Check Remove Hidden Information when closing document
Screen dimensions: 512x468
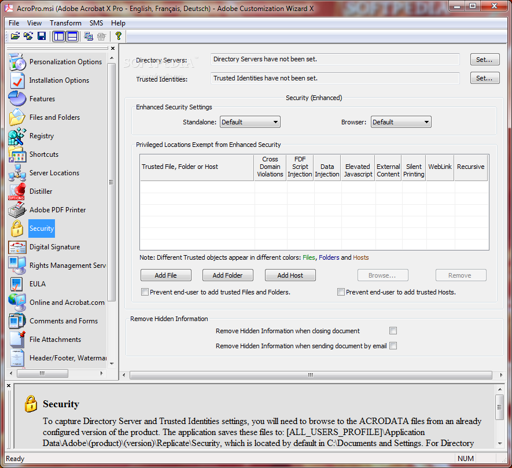(x=393, y=331)
